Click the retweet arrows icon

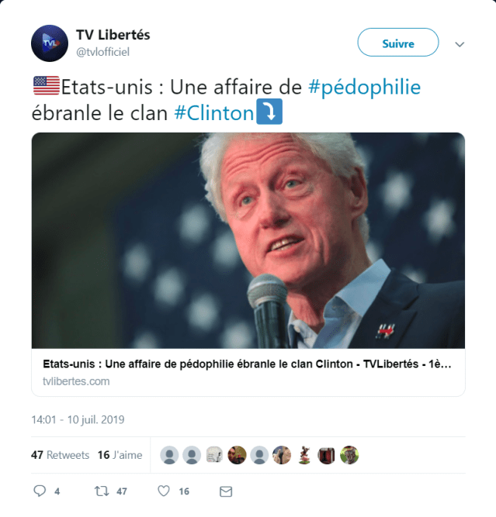[102, 491]
